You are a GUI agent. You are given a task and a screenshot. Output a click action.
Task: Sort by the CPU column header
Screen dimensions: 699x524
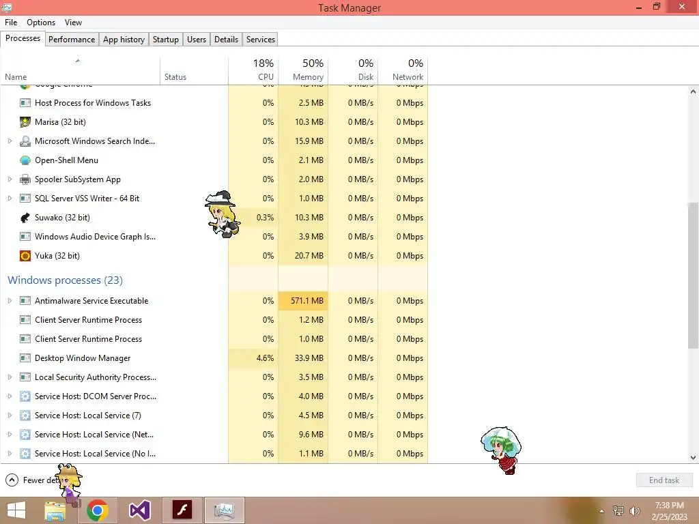click(x=253, y=70)
